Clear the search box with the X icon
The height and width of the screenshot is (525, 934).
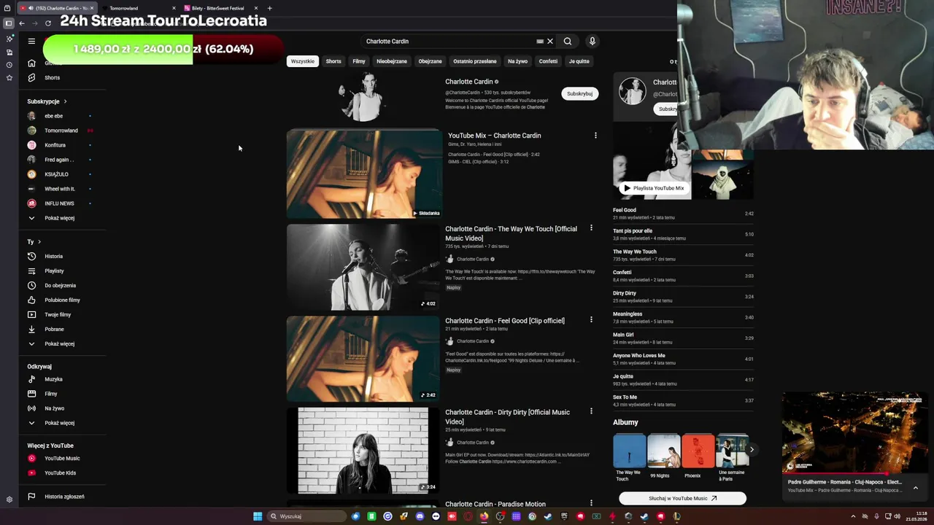[x=550, y=42]
